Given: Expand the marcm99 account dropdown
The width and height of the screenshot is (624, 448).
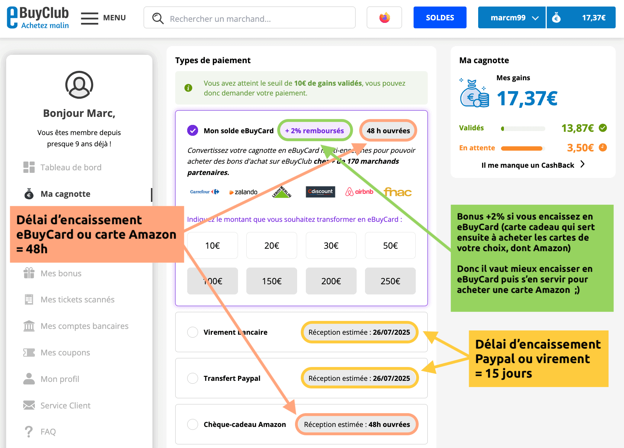Looking at the screenshot, I should coord(512,17).
